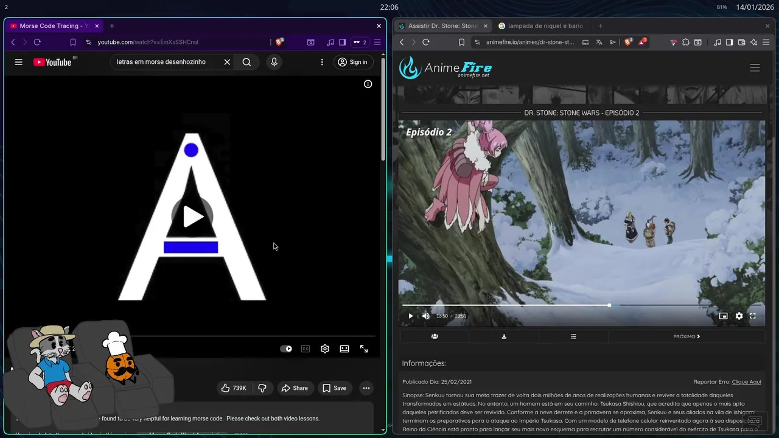Go back in the YouTube browser window
The height and width of the screenshot is (438, 779).
13,42
